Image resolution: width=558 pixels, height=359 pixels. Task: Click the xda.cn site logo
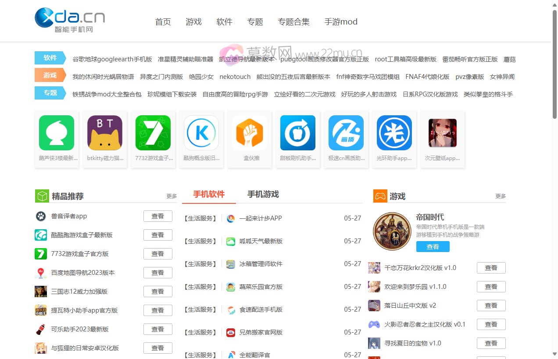tap(70, 20)
